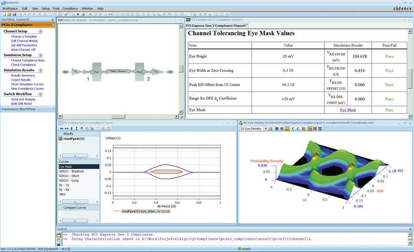Click Export Results under Simulation Results
This screenshot has height=252, width=414.
pos(21,80)
